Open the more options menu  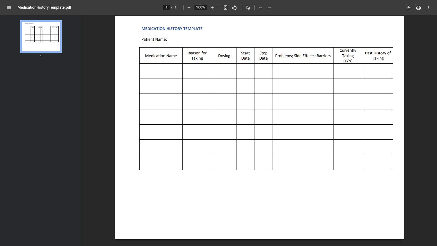[428, 8]
